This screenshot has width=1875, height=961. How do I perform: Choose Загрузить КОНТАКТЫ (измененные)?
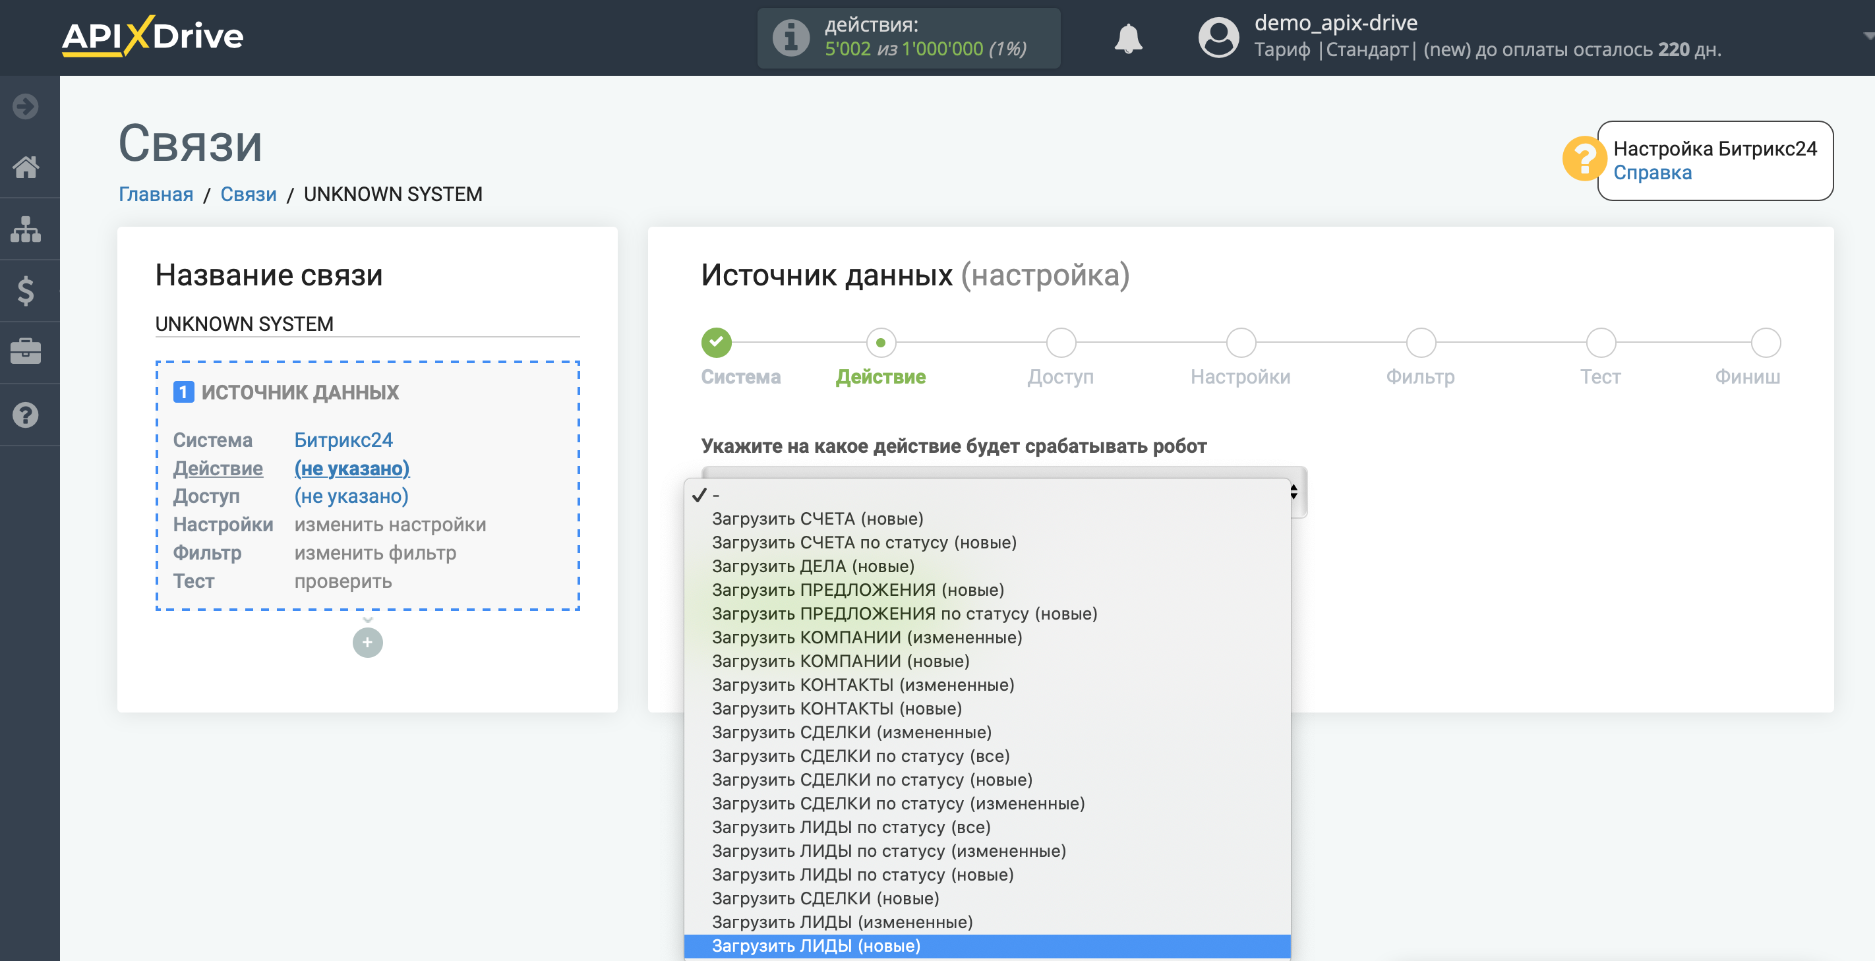pyautogui.click(x=987, y=685)
